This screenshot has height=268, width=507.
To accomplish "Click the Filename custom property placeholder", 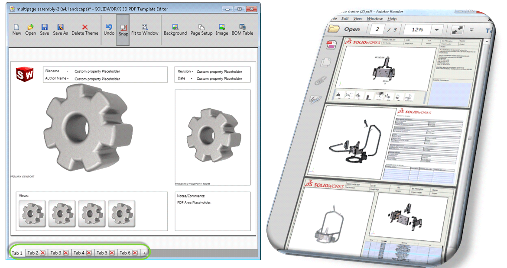I will 97,71.
